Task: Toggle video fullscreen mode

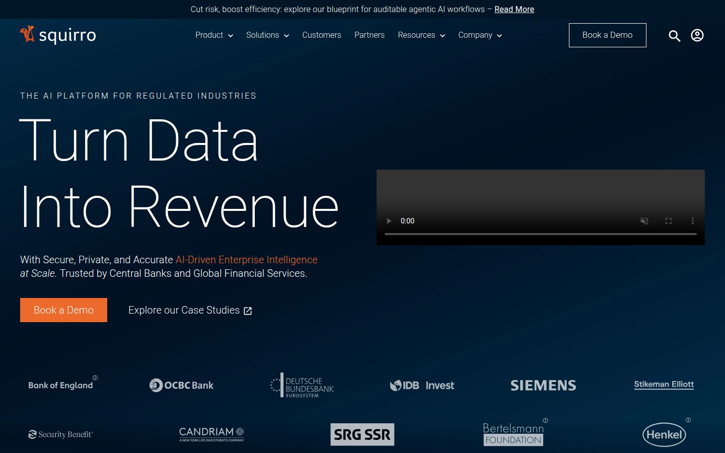Action: click(668, 221)
